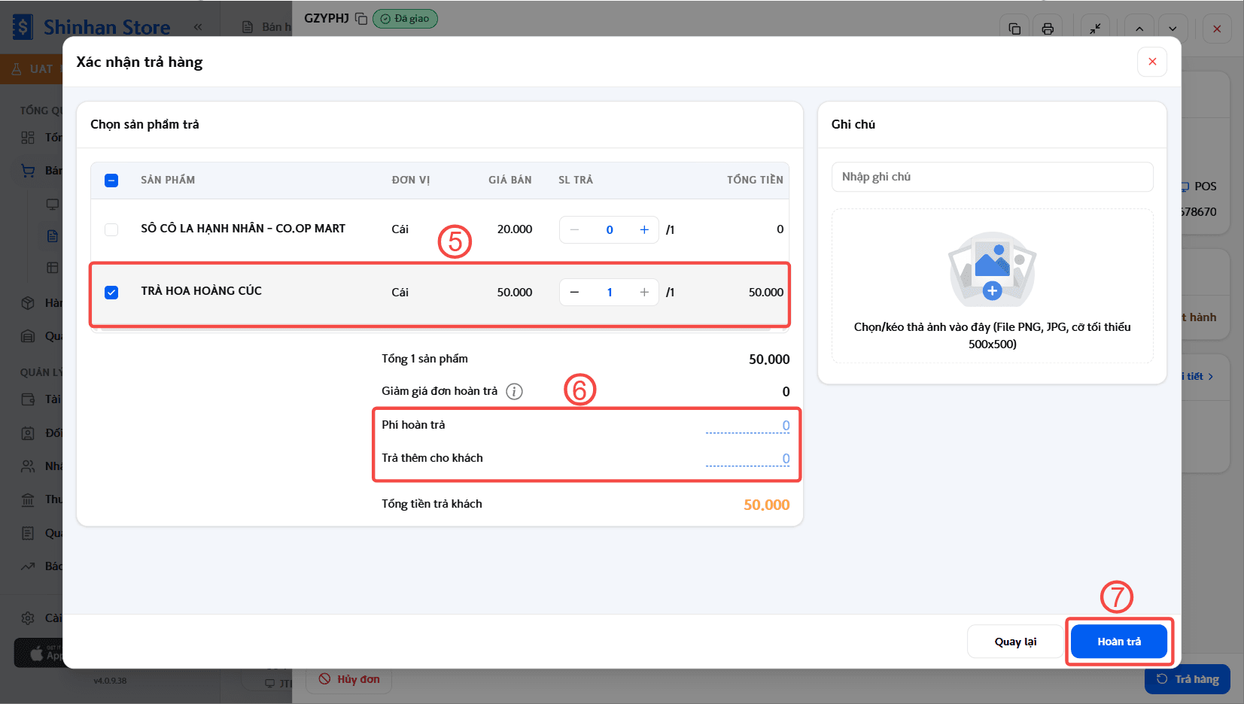Confirm with the Hoàn trả button
Screen dimensions: 1244x704
[1119, 642]
